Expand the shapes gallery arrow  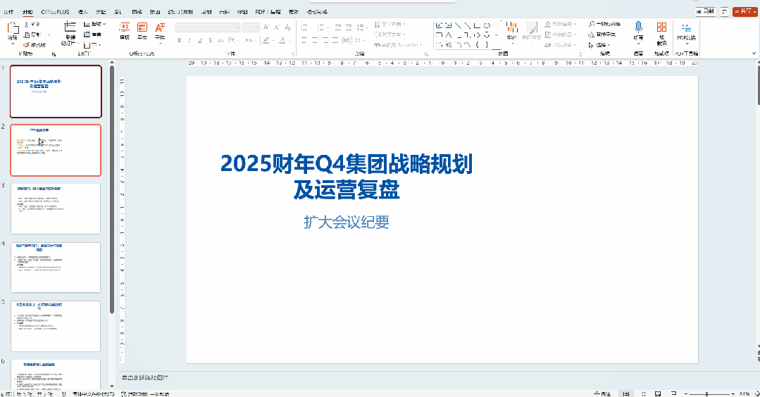[x=497, y=35]
